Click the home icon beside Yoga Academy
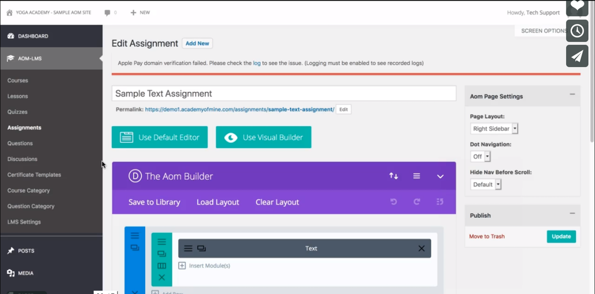The height and width of the screenshot is (294, 595). (x=9, y=12)
